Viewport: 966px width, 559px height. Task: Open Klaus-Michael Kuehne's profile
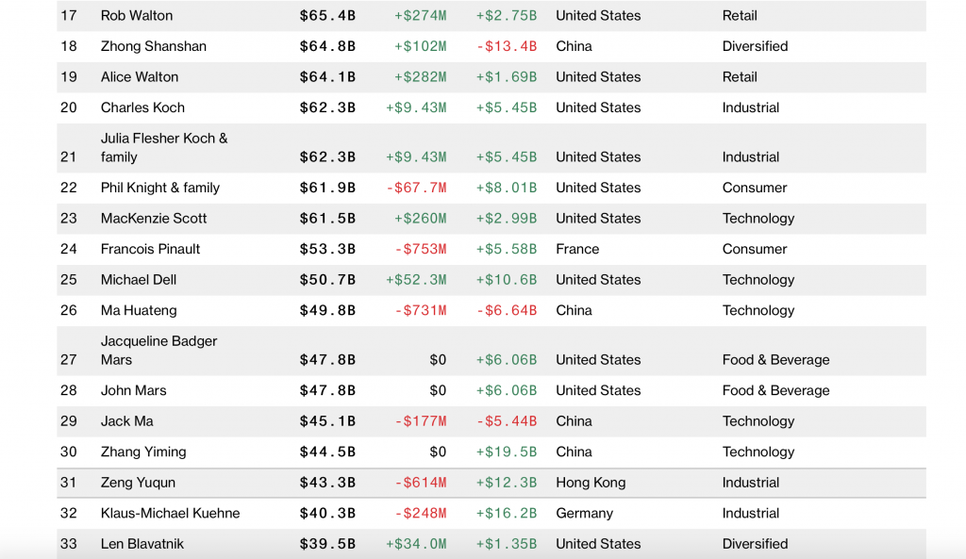click(x=171, y=514)
